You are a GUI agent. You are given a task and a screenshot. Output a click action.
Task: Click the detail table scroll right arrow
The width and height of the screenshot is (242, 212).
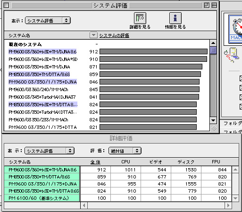[x=228, y=205]
